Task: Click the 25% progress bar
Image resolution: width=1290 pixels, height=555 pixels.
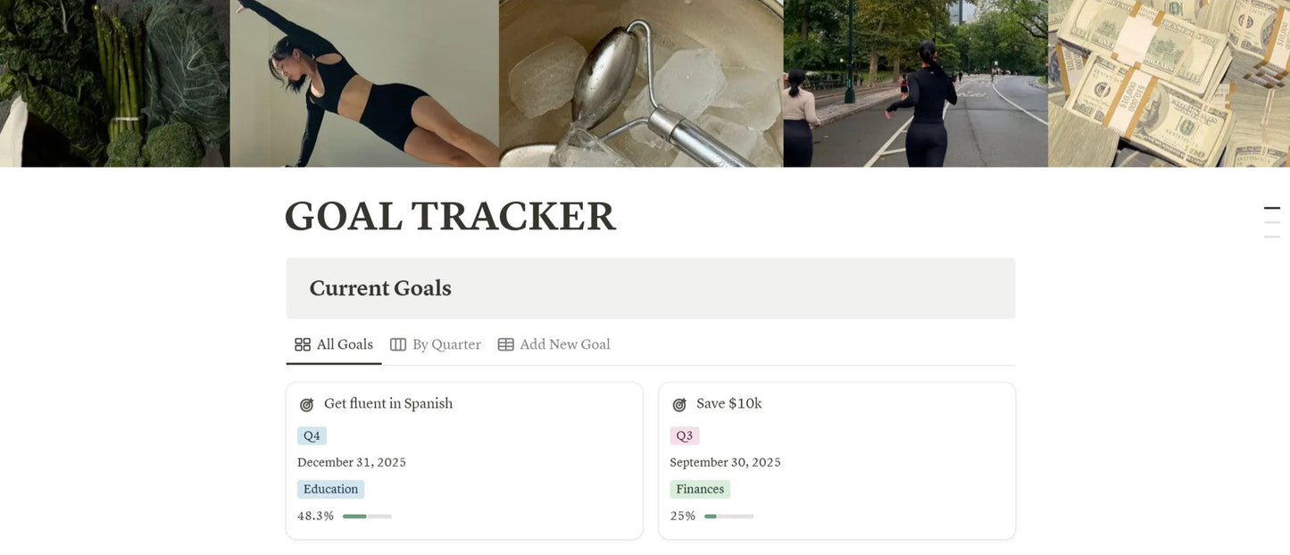Action: click(x=728, y=516)
